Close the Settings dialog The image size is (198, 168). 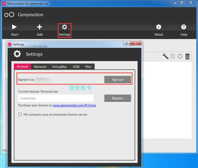(136, 43)
